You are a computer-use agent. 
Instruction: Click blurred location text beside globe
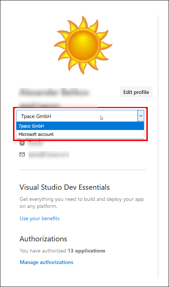(35, 143)
